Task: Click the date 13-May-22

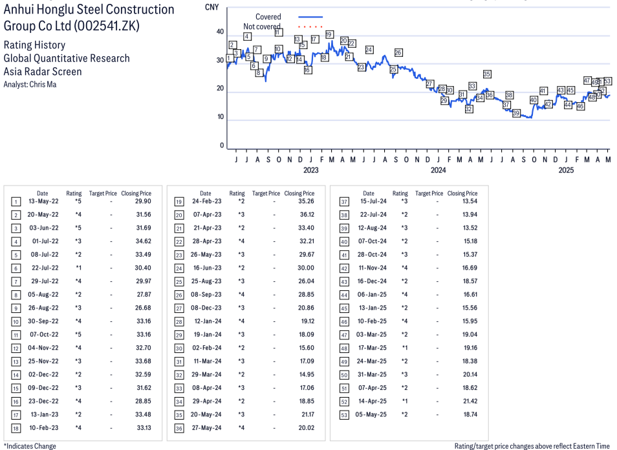Action: coord(43,201)
